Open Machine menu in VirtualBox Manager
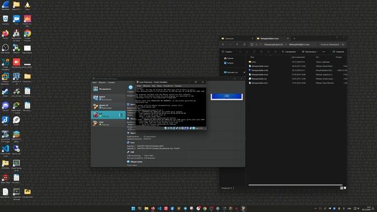 pyautogui.click(x=102, y=82)
